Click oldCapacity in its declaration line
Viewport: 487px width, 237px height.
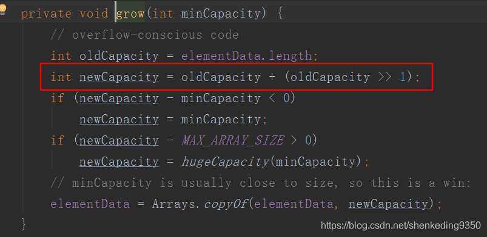pos(119,56)
